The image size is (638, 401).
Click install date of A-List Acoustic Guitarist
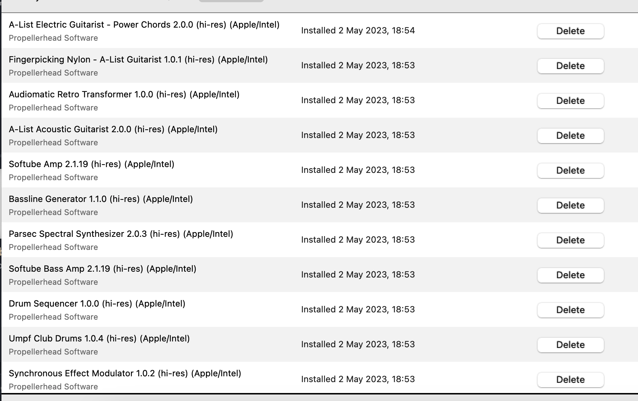tap(358, 135)
